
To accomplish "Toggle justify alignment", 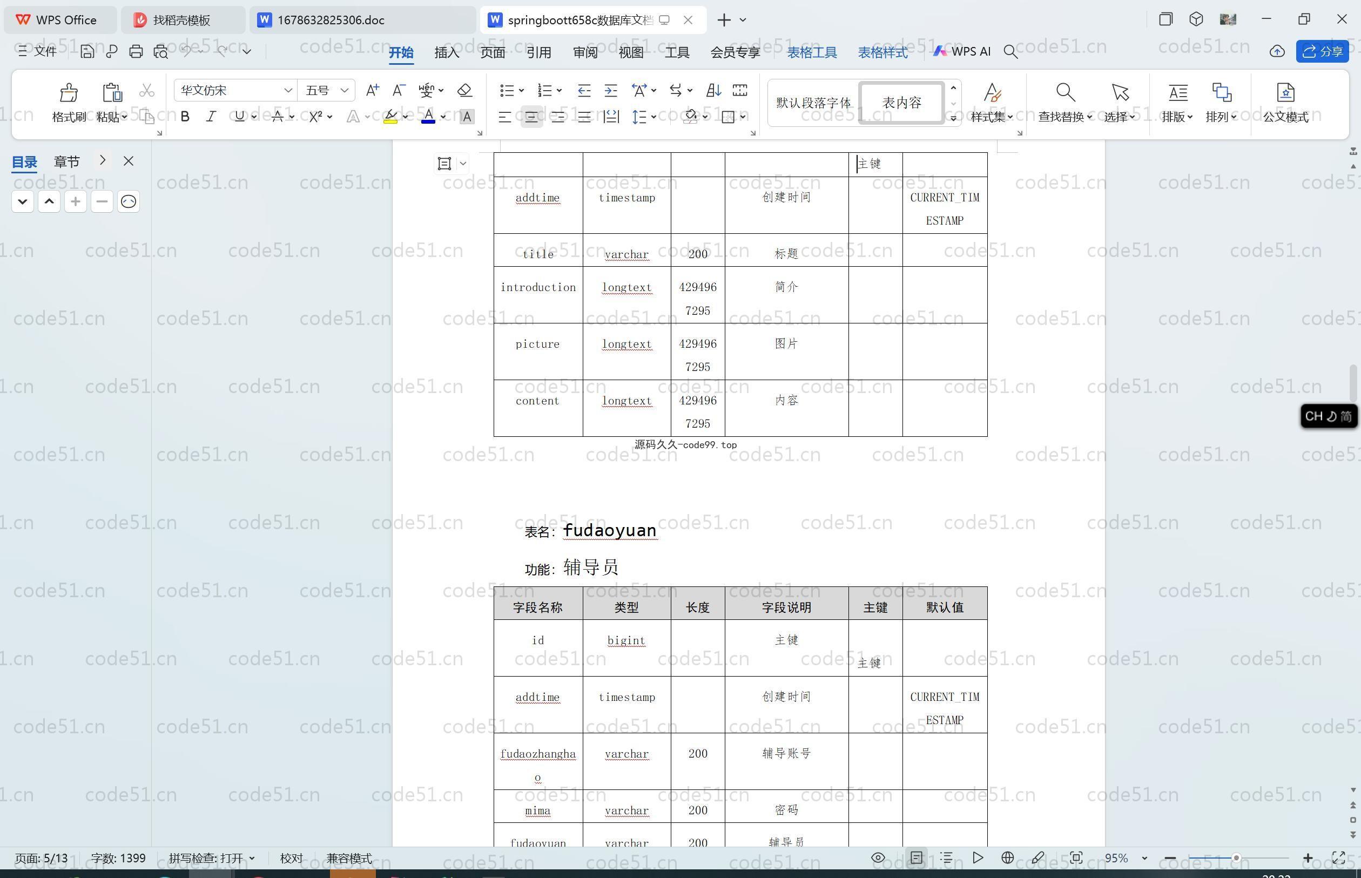I will [584, 117].
